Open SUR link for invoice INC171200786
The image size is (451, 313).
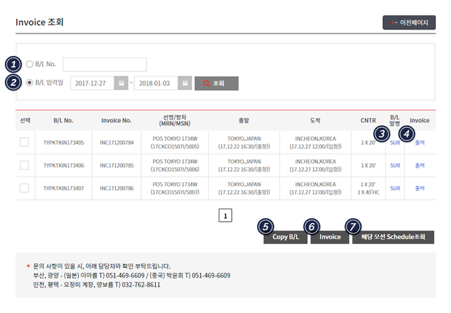(395, 188)
